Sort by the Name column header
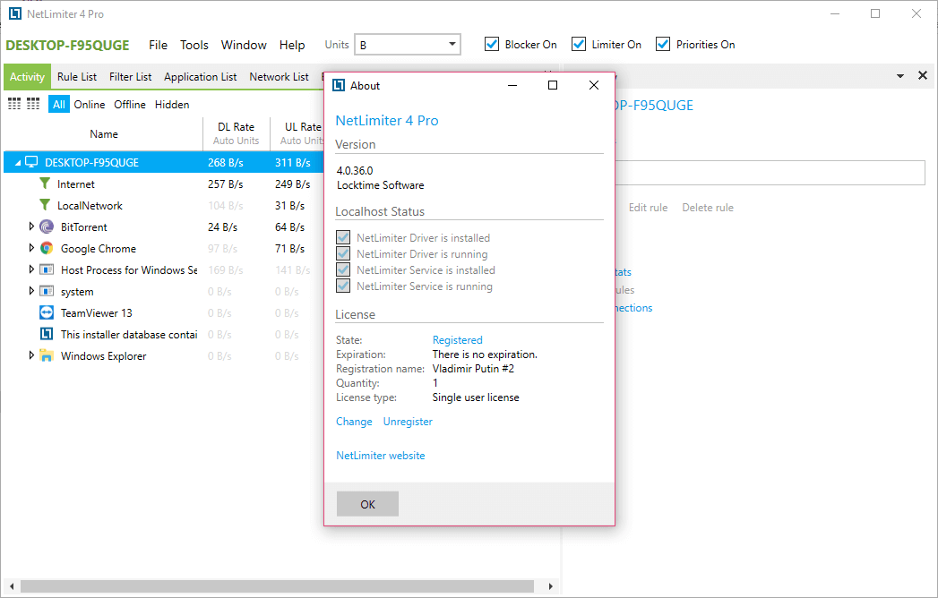 [104, 134]
